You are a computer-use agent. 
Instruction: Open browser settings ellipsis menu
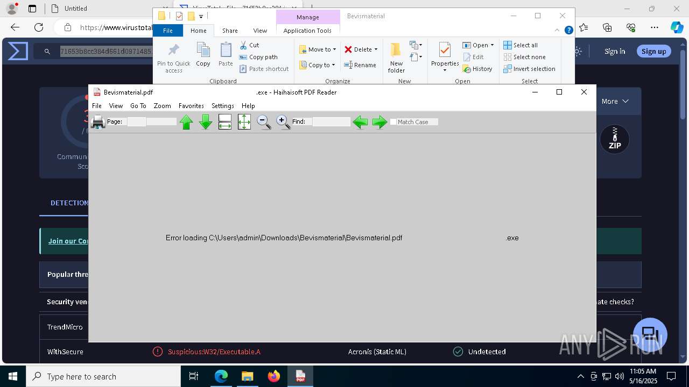point(654,27)
